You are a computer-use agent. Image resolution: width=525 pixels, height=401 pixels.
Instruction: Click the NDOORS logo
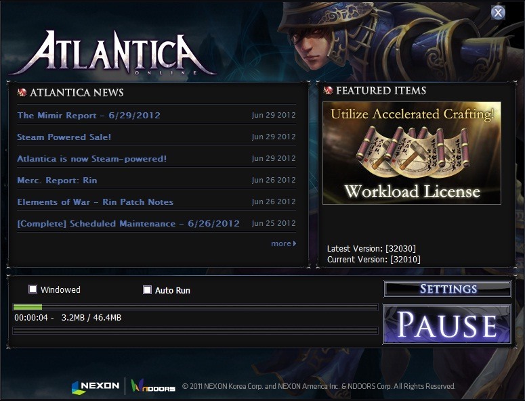(x=153, y=387)
